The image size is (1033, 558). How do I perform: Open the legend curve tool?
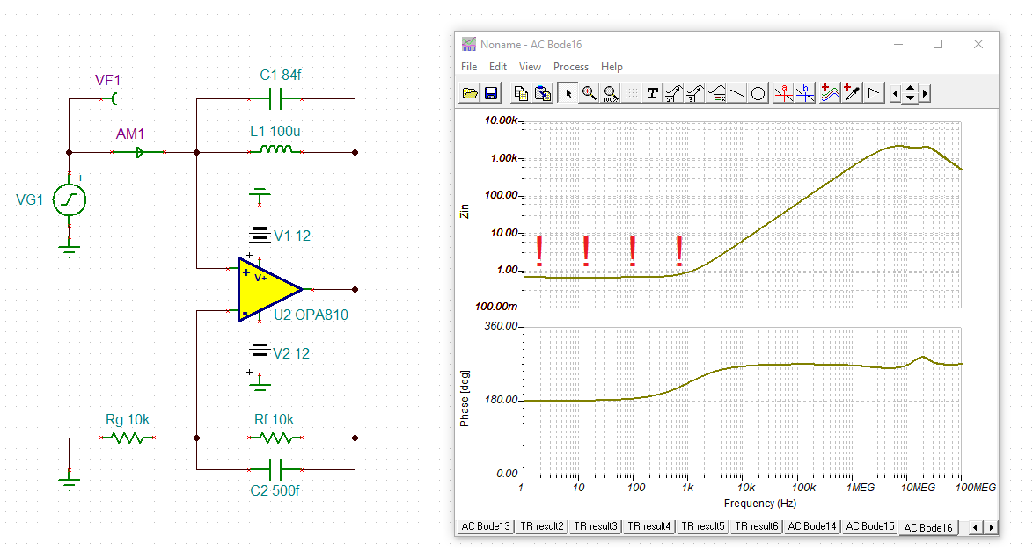(716, 93)
